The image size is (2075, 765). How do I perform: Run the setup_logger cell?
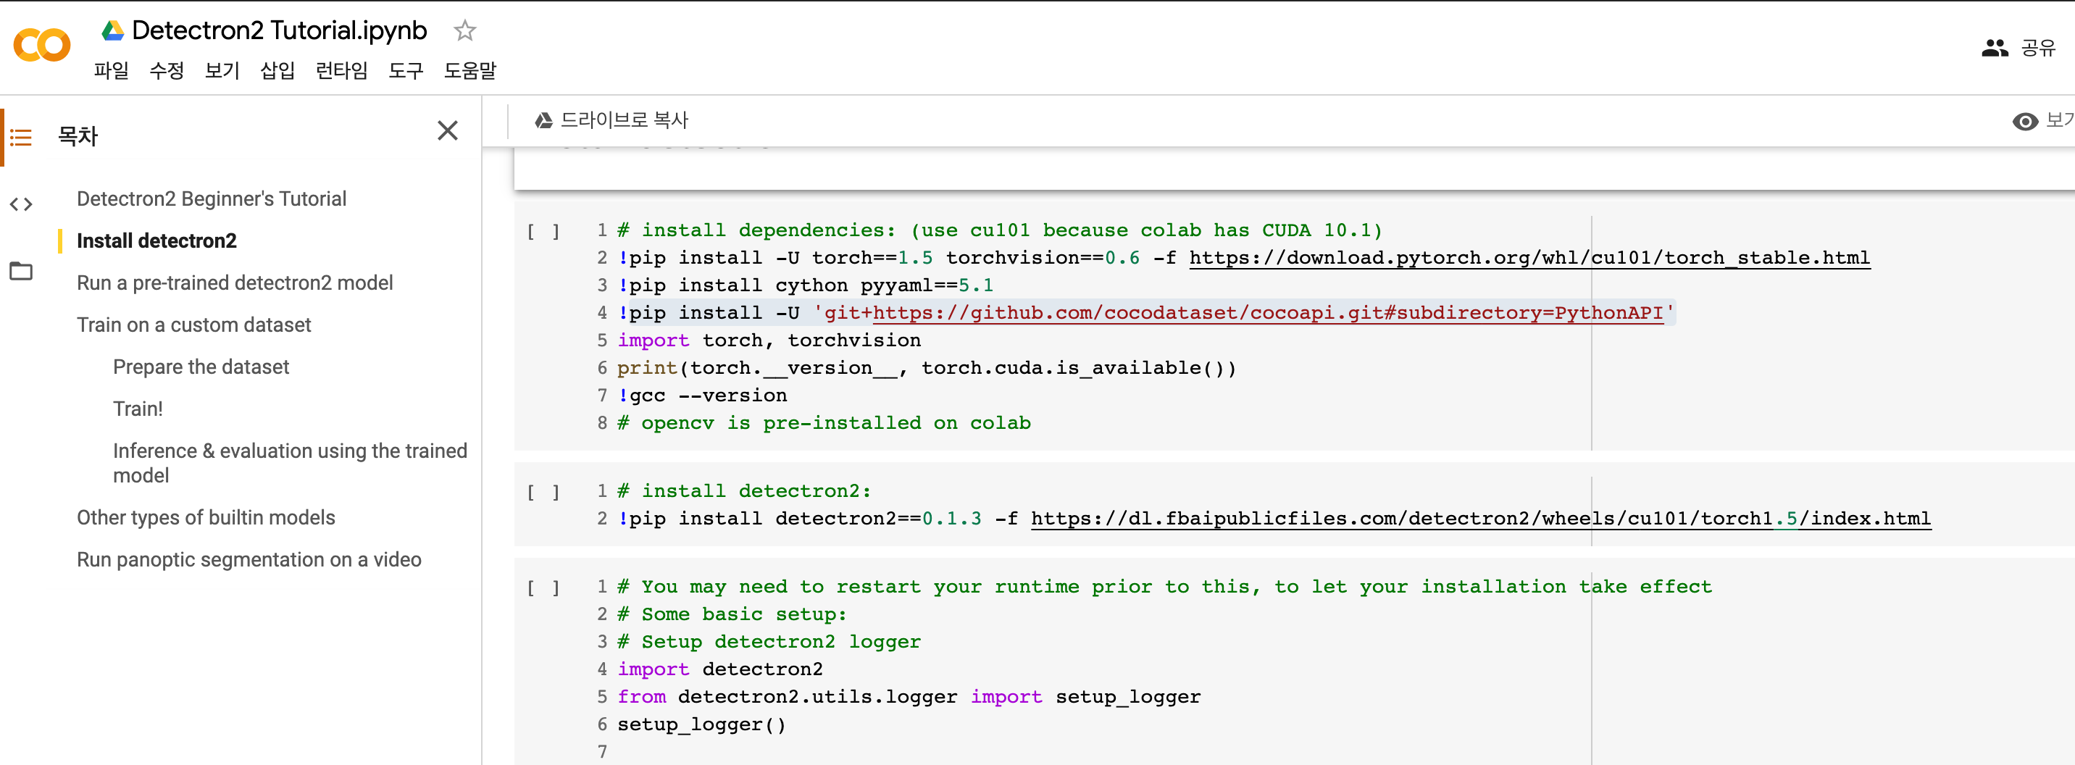coord(543,588)
